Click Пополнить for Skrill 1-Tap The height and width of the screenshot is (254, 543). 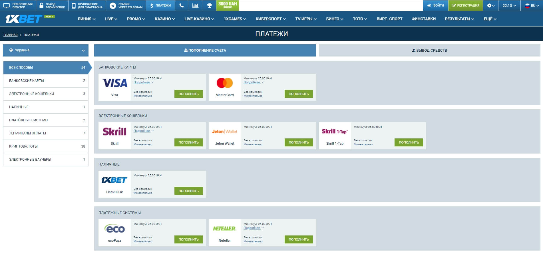[409, 142]
